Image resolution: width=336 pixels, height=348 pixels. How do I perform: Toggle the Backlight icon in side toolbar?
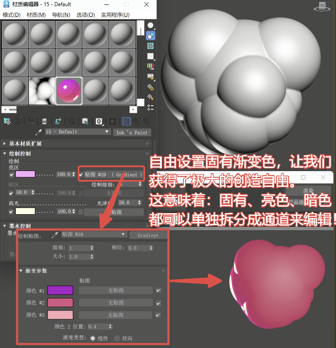click(x=150, y=36)
